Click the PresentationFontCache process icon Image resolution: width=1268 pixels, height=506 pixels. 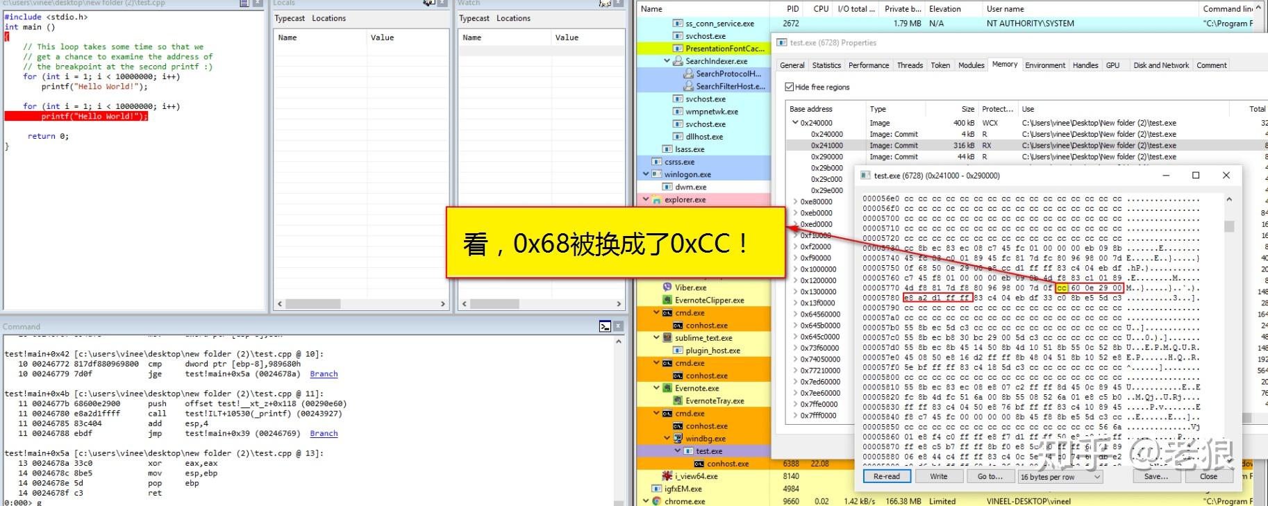tap(678, 49)
